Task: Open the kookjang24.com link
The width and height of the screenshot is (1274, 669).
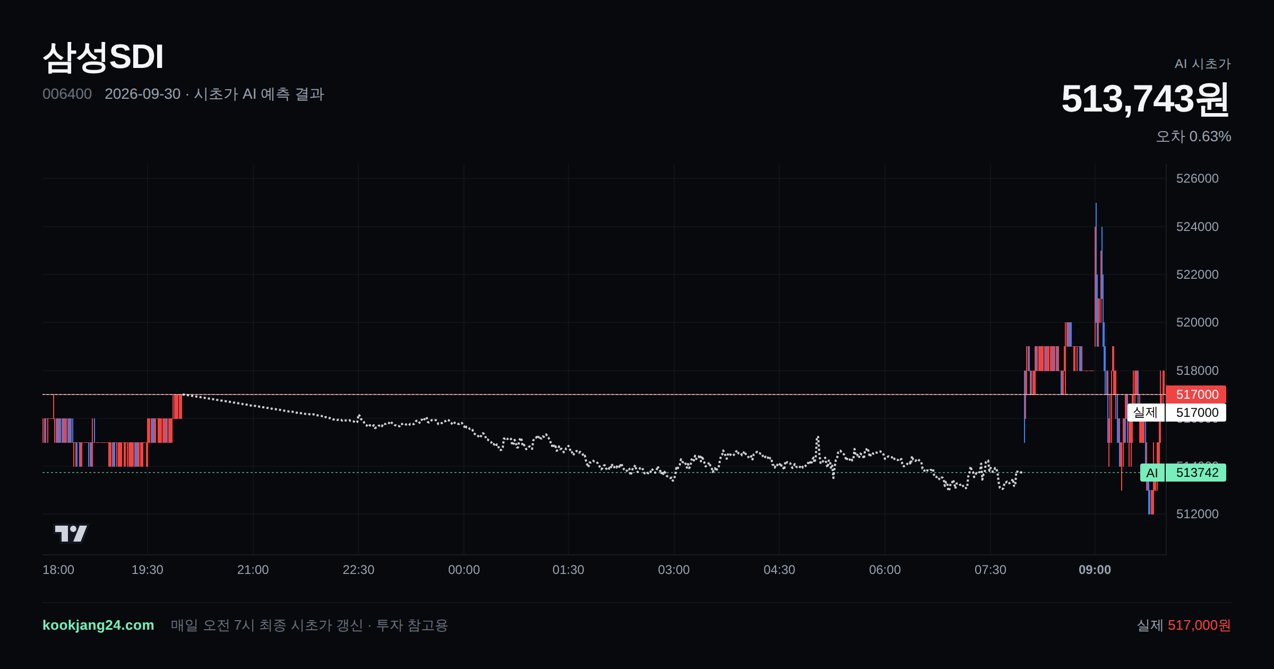Action: 98,625
